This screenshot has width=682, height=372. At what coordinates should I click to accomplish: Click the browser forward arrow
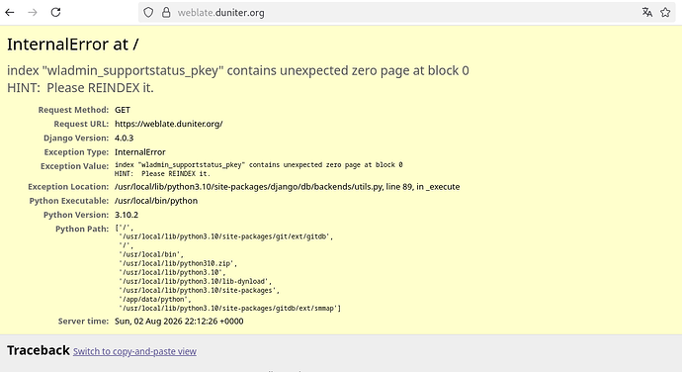[x=33, y=12]
